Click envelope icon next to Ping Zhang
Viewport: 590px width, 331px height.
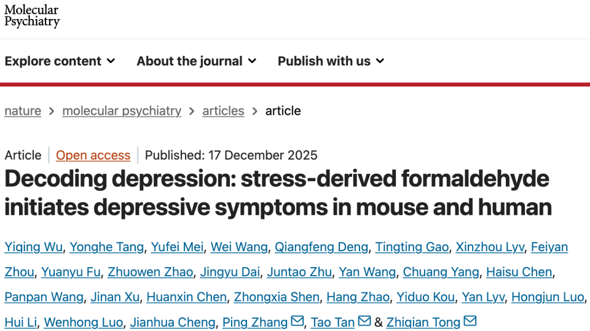pos(297,322)
